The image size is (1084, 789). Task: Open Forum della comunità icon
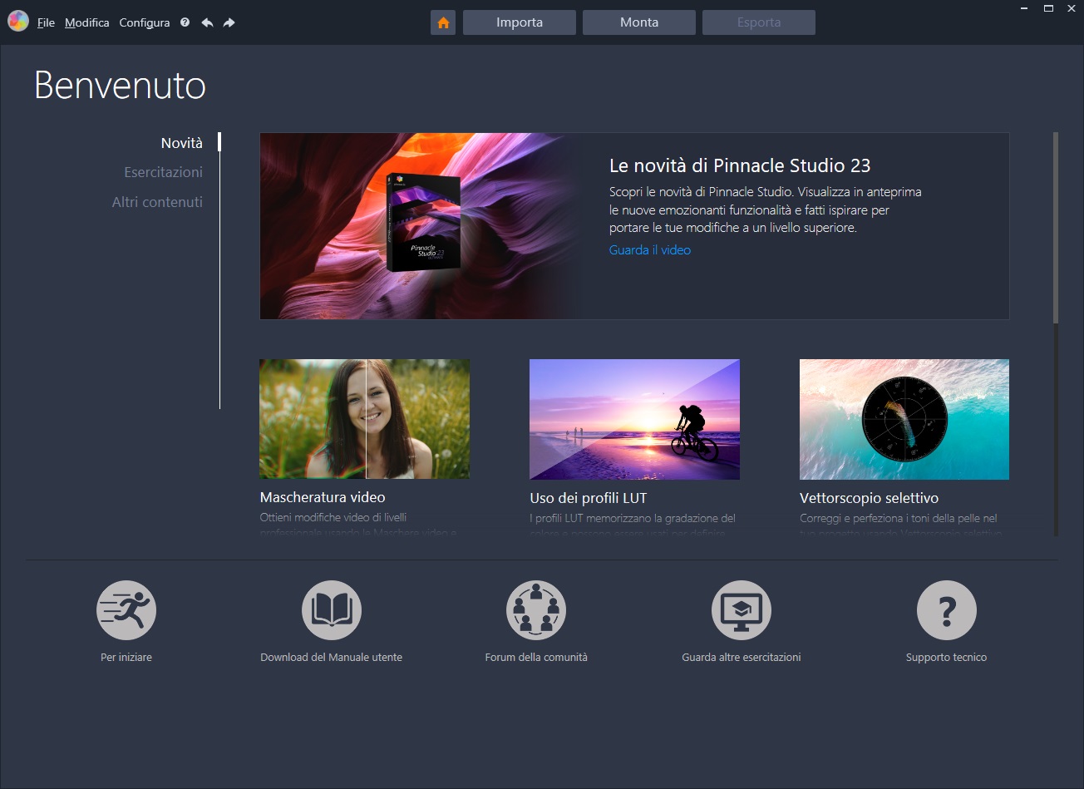(536, 610)
